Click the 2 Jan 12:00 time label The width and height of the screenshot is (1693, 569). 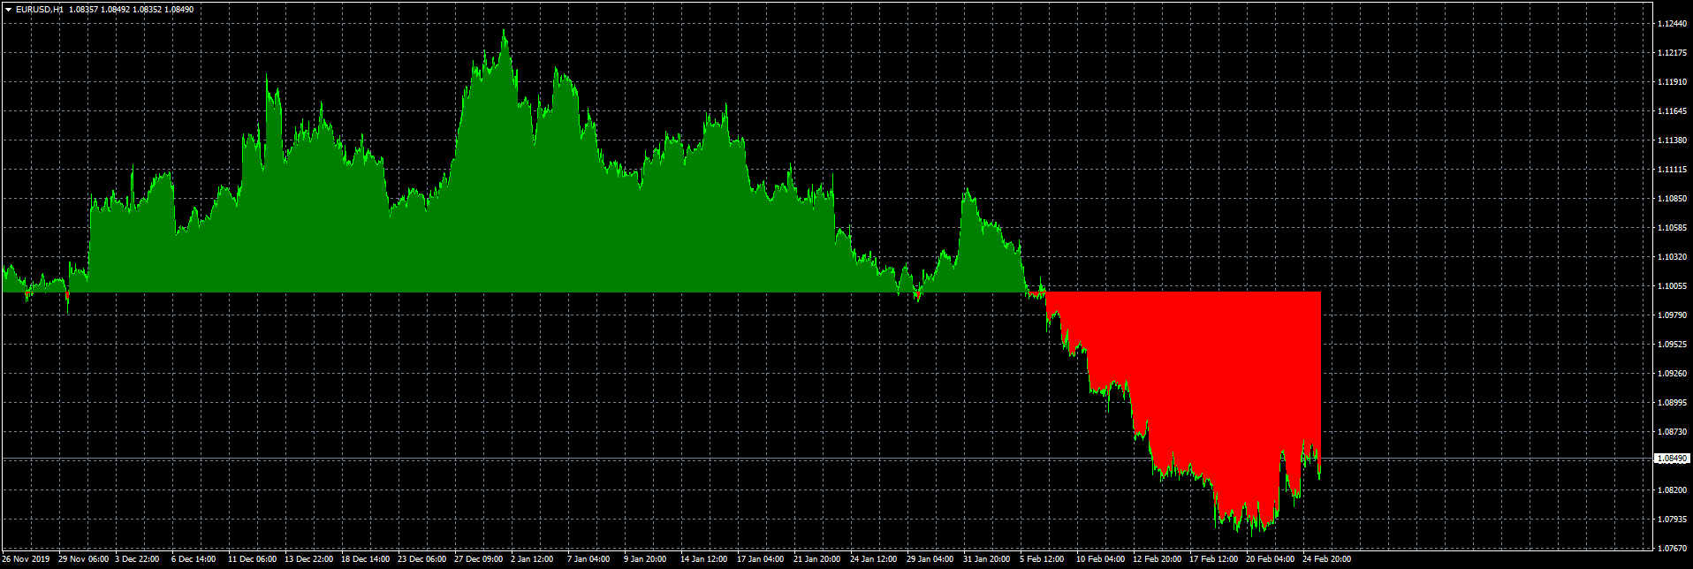pyautogui.click(x=533, y=559)
